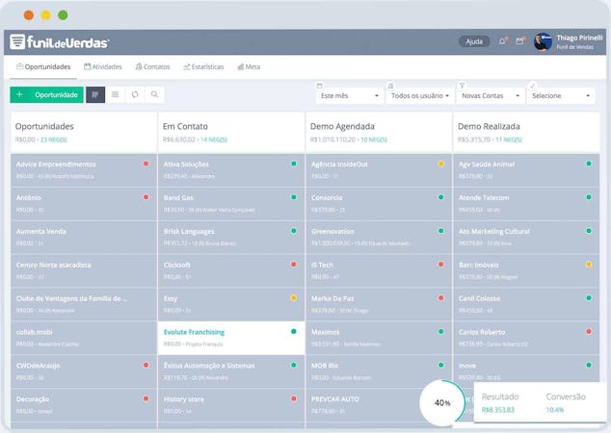Screen dimensions: 611x433
Task: Open the Antônio opportunity card
Action: click(84, 203)
